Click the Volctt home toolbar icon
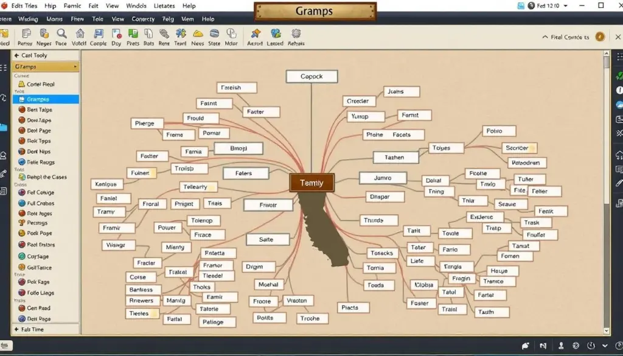This screenshot has width=623, height=356. (x=80, y=33)
